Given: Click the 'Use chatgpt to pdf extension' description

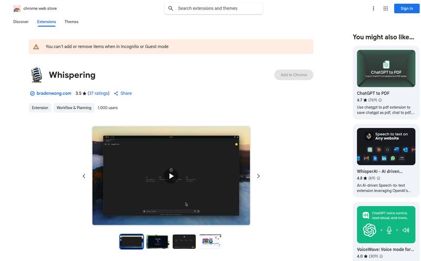Looking at the screenshot, I should pyautogui.click(x=385, y=110).
